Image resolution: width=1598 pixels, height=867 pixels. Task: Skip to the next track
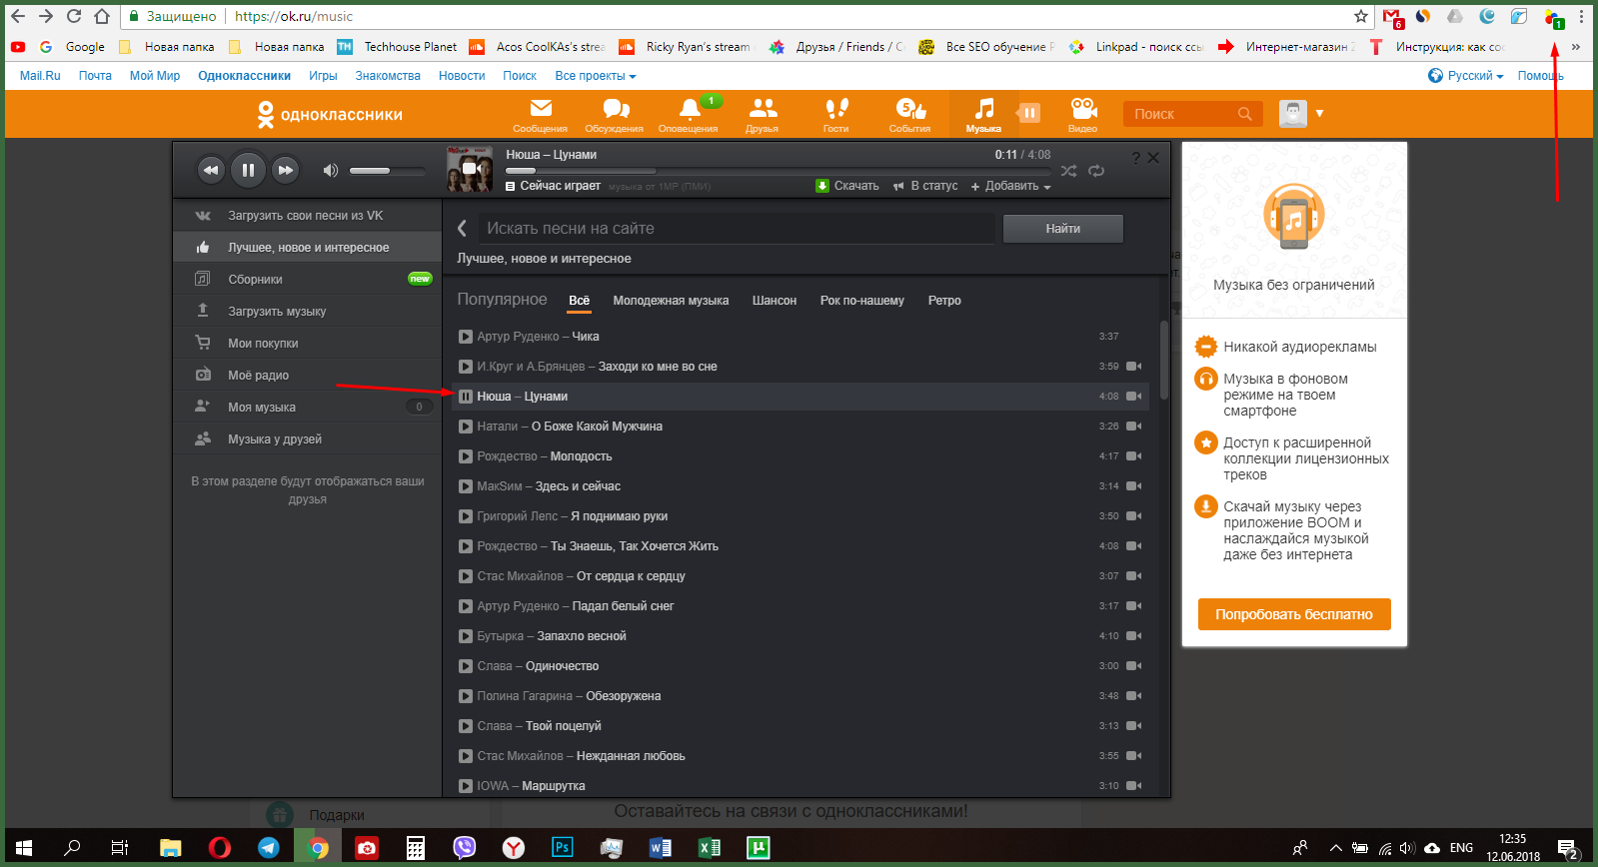coord(286,170)
